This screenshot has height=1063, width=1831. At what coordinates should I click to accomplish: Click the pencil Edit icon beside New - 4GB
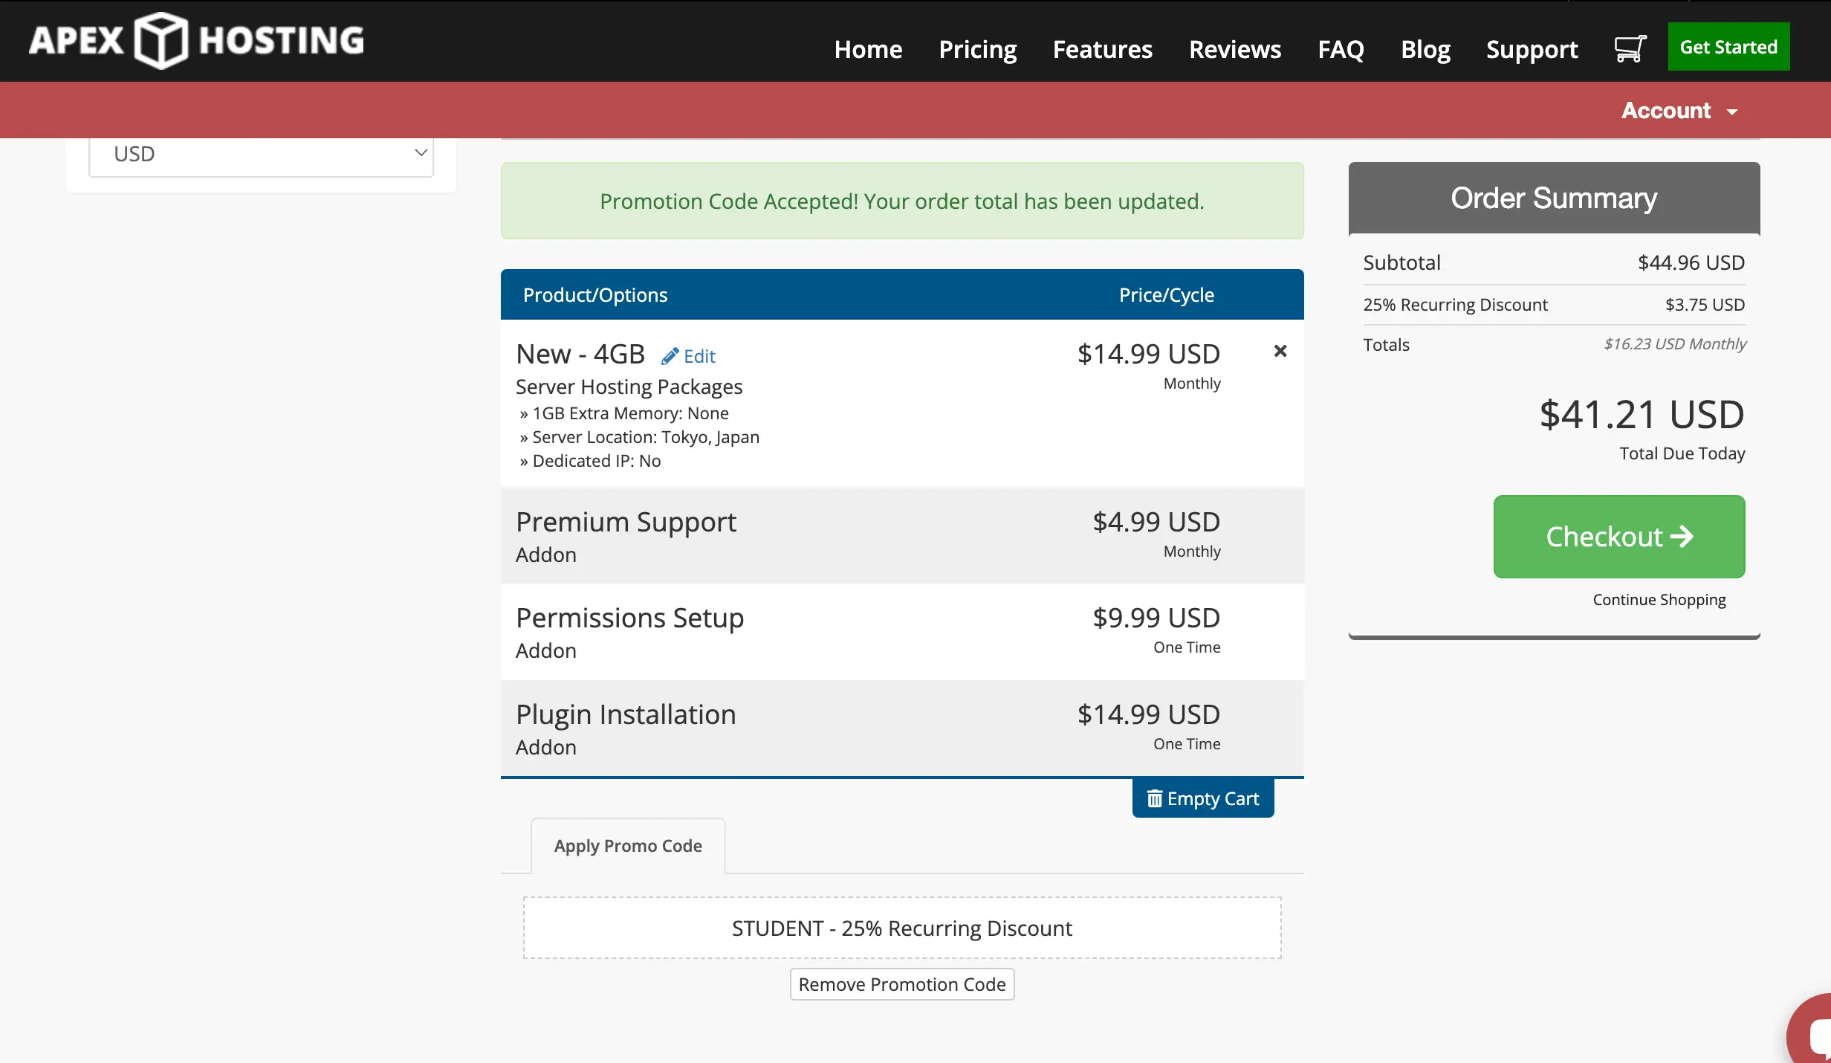pos(670,356)
